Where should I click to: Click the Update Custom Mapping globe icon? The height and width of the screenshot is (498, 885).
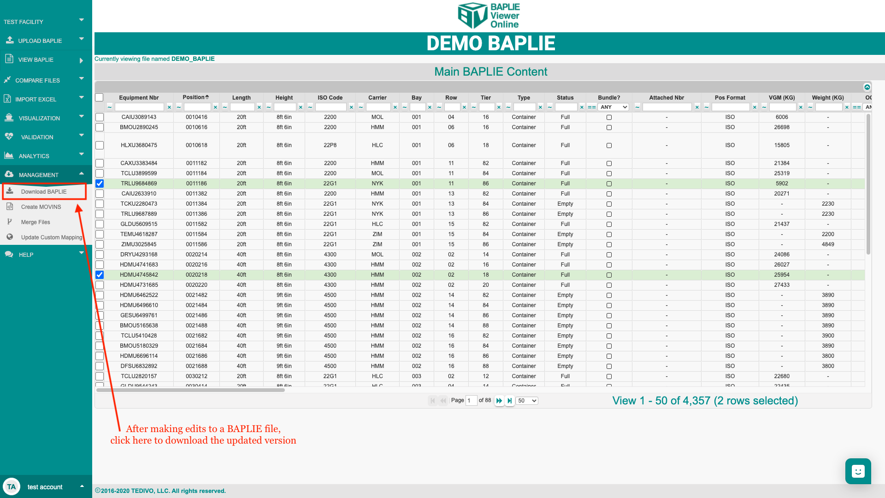(10, 237)
